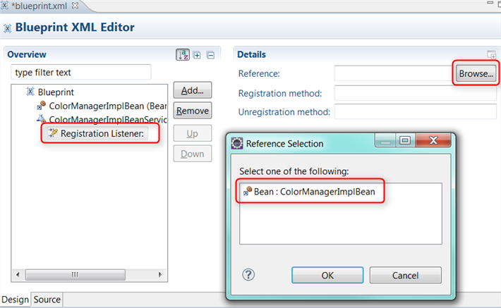The width and height of the screenshot is (501, 308).
Task: Toggle alphabetical sort in Overview
Action: point(182,55)
